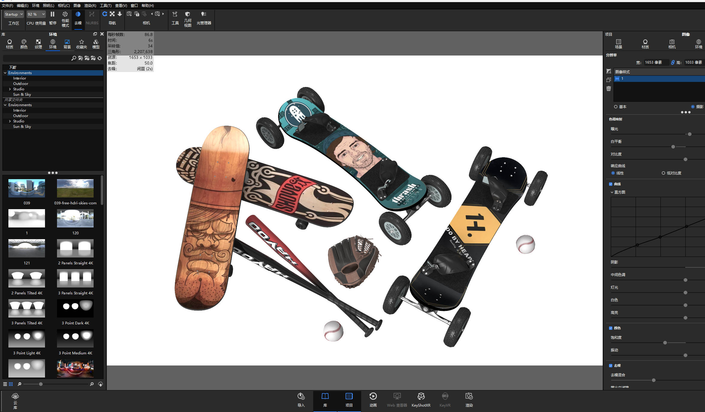This screenshot has width=705, height=412.
Task: Open the 文件(F) menu
Action: tap(7, 6)
